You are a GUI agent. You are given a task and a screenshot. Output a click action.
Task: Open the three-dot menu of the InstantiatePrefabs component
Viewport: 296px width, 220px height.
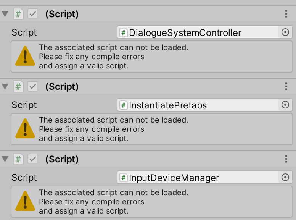[x=286, y=86]
